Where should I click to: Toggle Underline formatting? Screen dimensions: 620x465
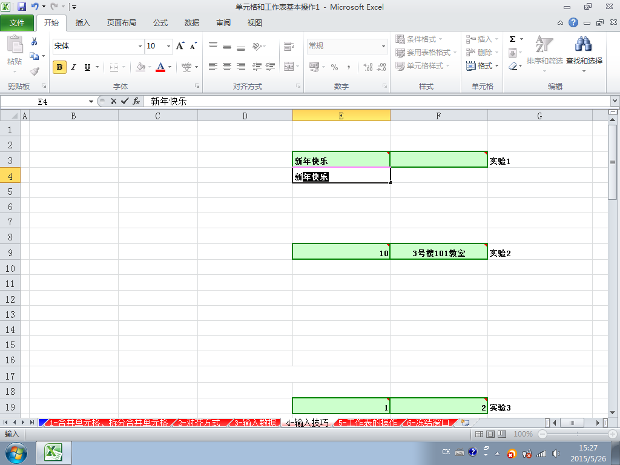87,67
